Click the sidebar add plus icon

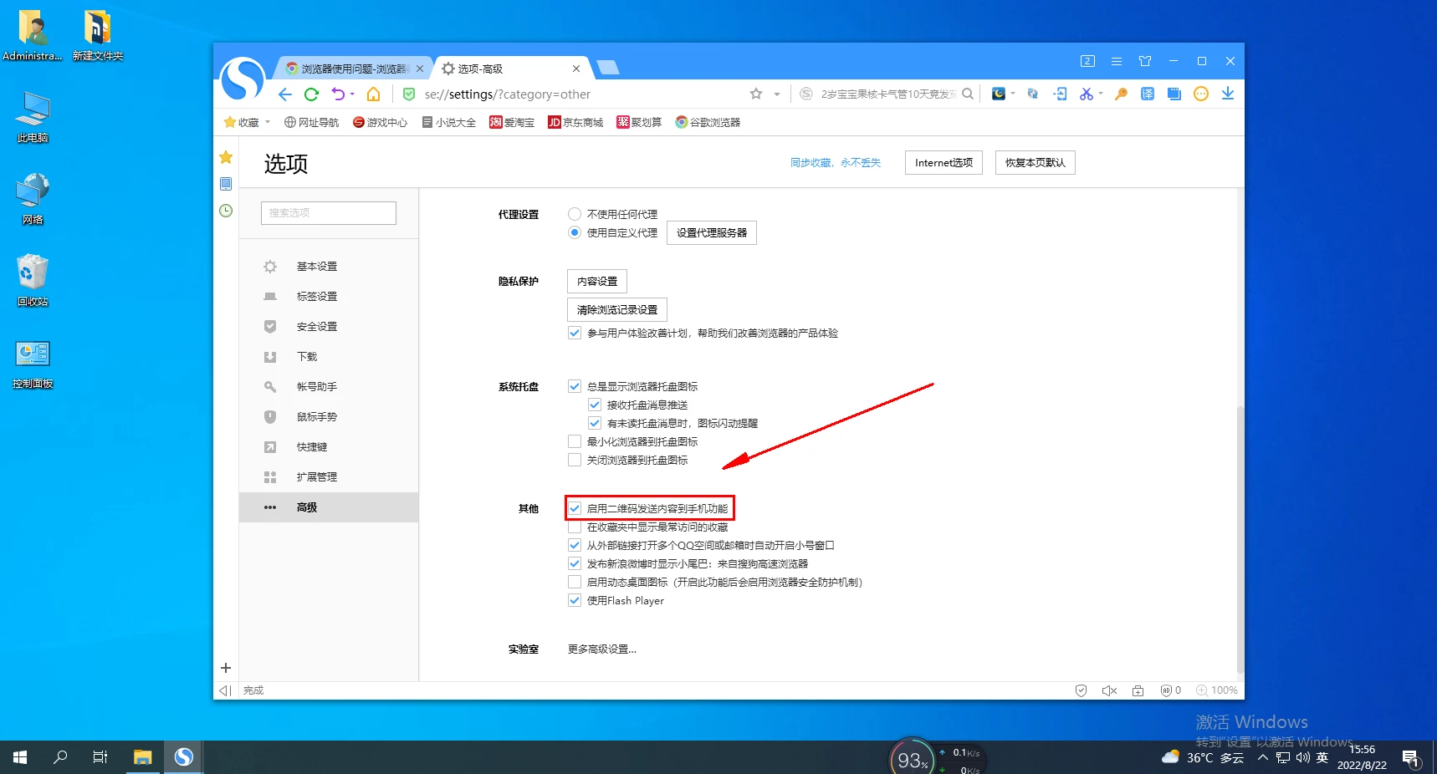pos(226,668)
